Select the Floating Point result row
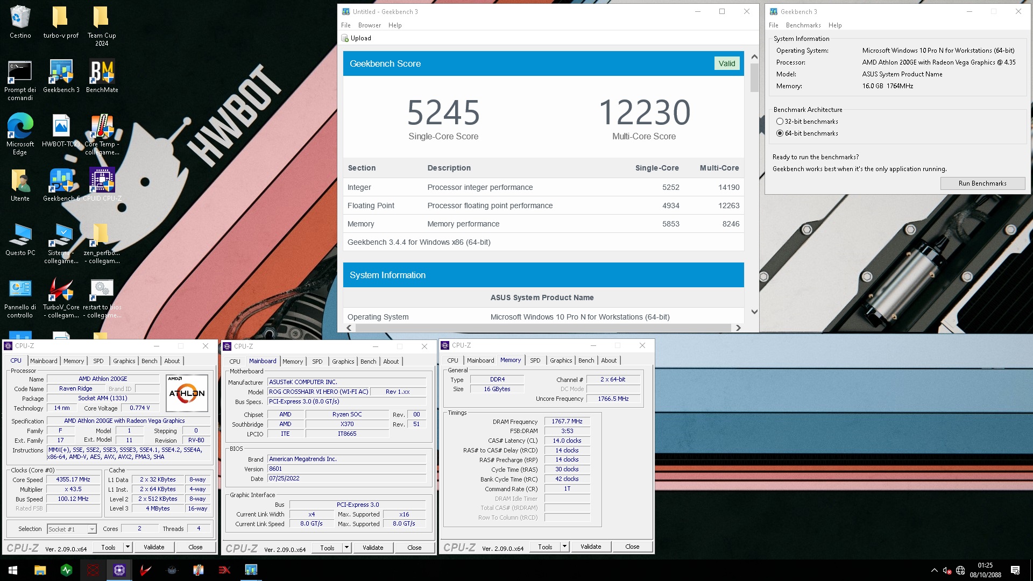This screenshot has width=1033, height=581. [x=543, y=206]
